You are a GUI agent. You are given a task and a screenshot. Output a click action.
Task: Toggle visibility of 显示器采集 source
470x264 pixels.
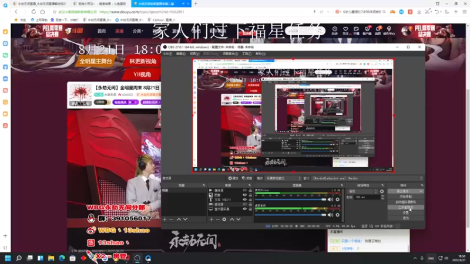tap(244, 209)
